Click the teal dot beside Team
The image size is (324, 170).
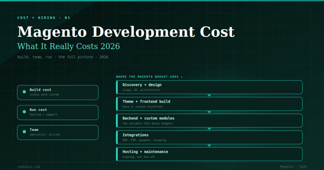(24, 132)
